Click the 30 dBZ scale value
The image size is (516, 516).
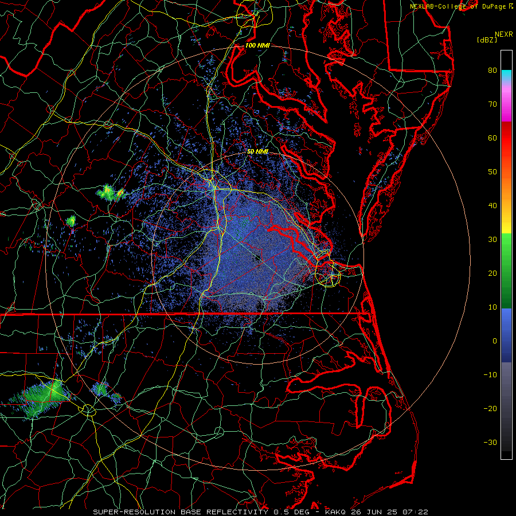(x=492, y=240)
